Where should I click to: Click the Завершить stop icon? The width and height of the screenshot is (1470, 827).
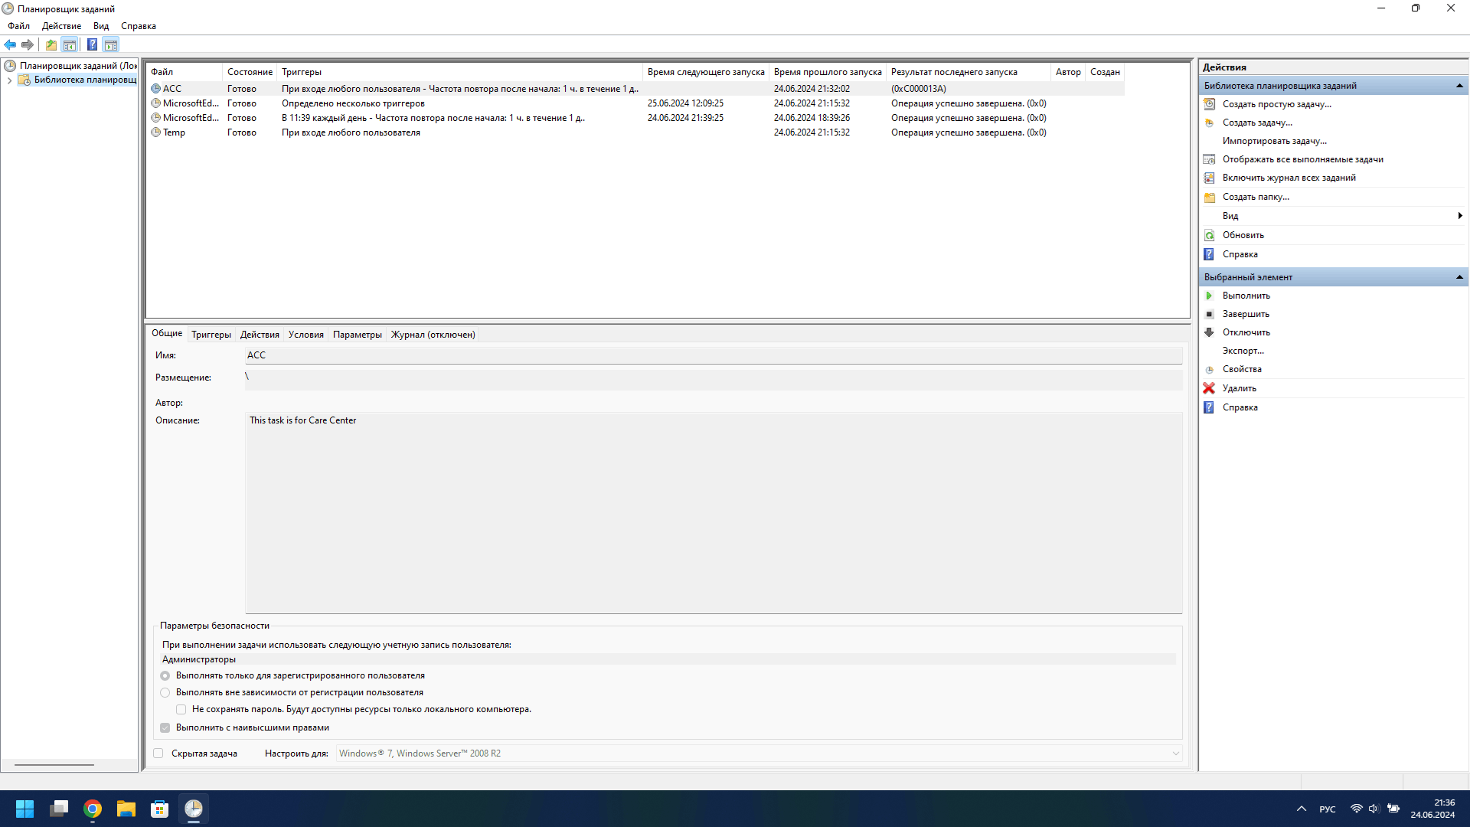1209,314
